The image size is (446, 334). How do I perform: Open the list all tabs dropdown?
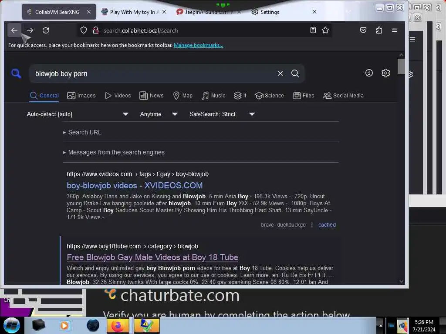pos(348,12)
